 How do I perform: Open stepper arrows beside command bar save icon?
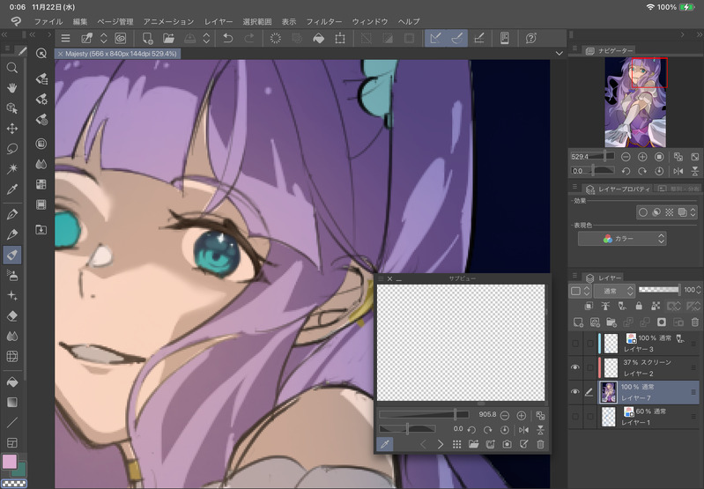(x=206, y=39)
